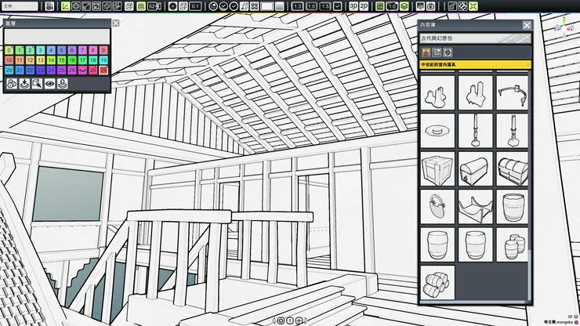The image size is (580, 326).
Task: Select layer 20 in layers panel
Action: pos(9,70)
